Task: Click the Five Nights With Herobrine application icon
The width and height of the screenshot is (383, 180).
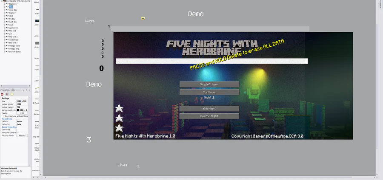Action: click(x=4, y=1)
